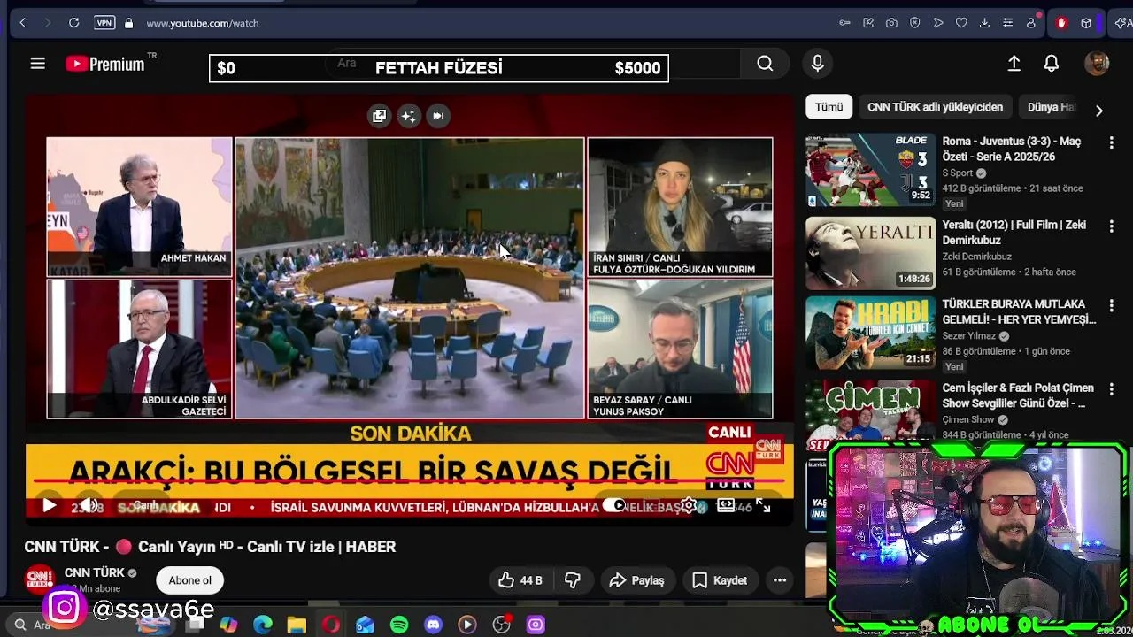Viewport: 1133px width, 637px height.
Task: Click Sezer Yılmaz channel name
Action: click(x=969, y=336)
